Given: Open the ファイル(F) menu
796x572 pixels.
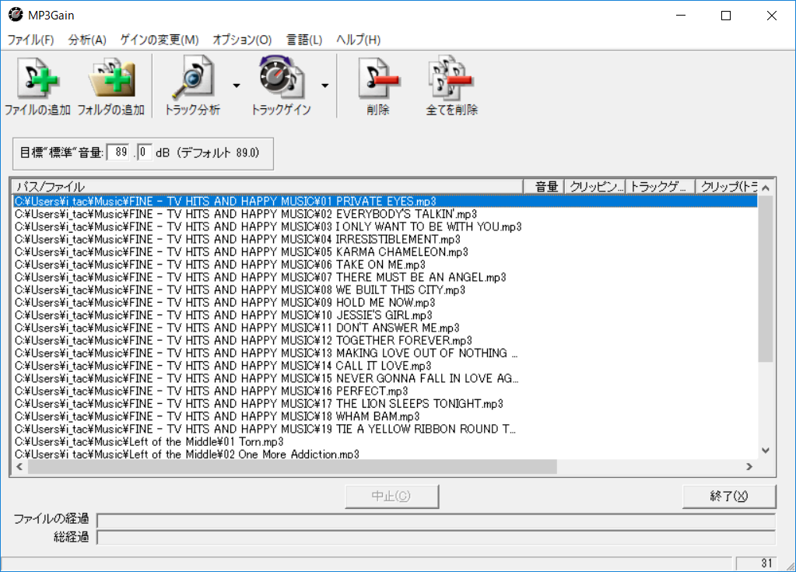Looking at the screenshot, I should pyautogui.click(x=30, y=39).
